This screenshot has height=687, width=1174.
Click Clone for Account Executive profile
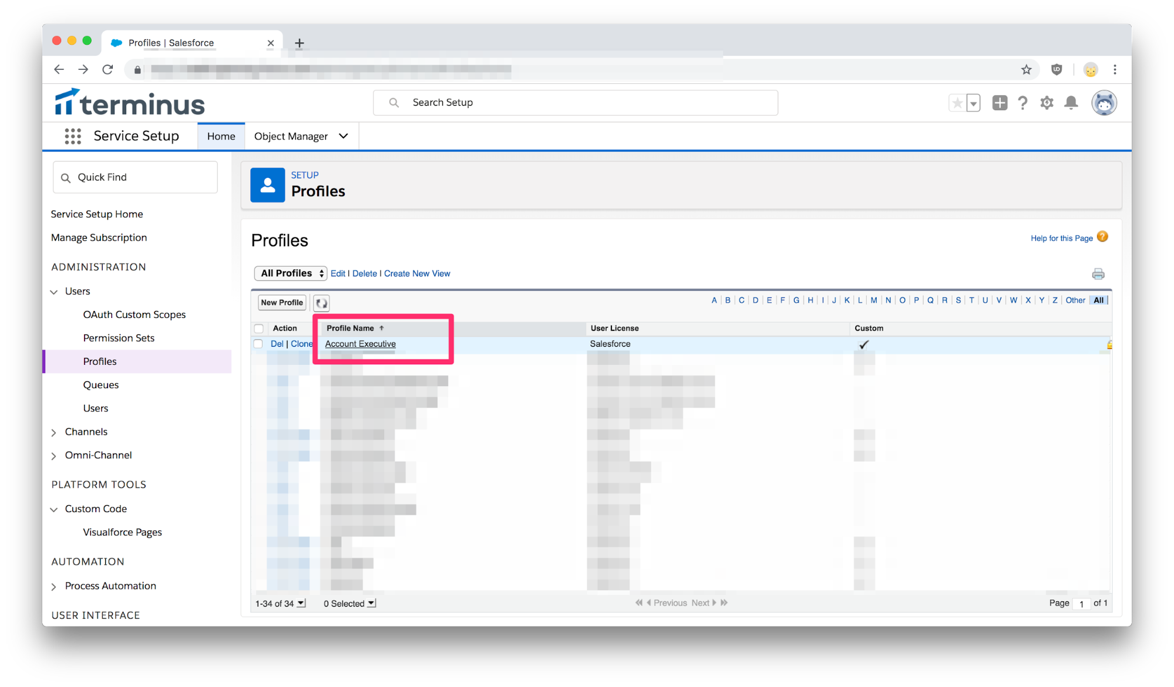tap(302, 344)
